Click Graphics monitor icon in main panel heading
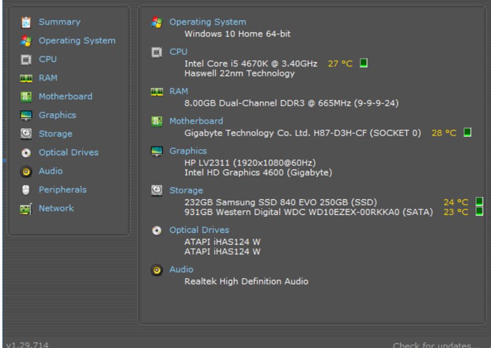 (157, 151)
